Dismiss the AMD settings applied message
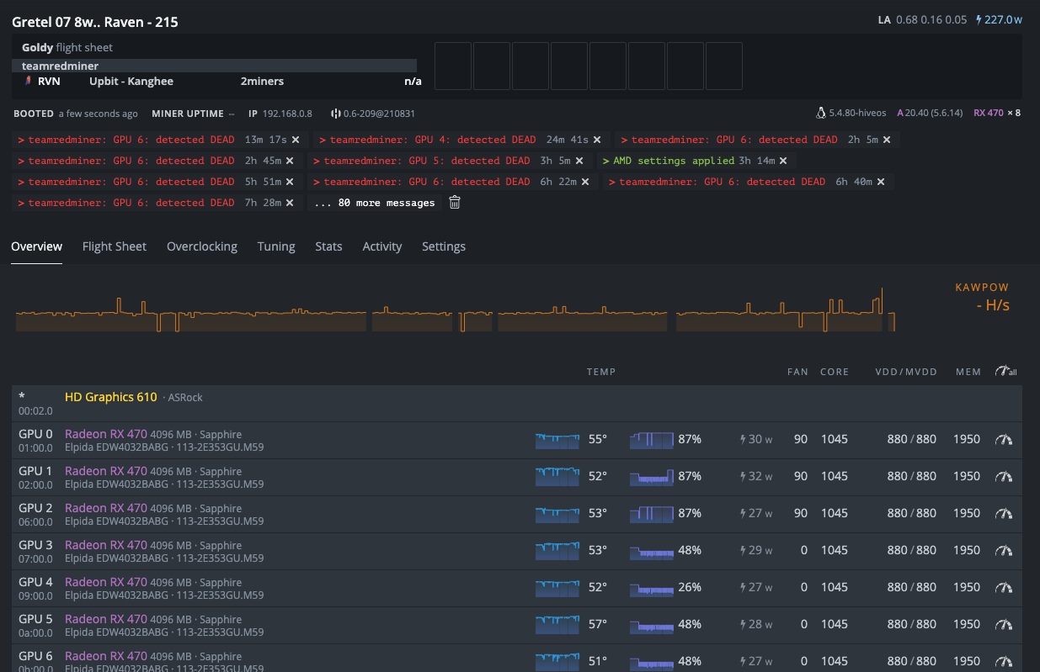1040x672 pixels. (x=783, y=161)
